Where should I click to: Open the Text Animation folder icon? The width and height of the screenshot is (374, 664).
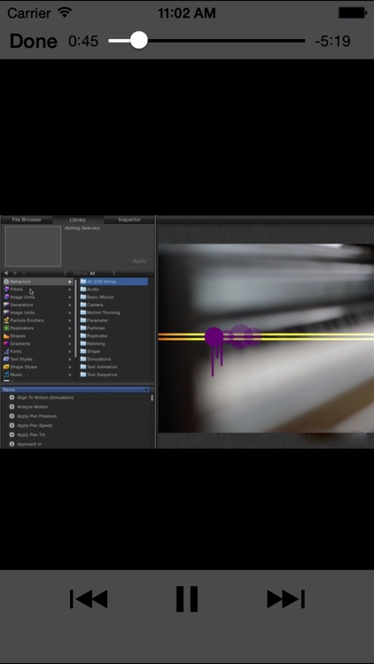tap(83, 367)
